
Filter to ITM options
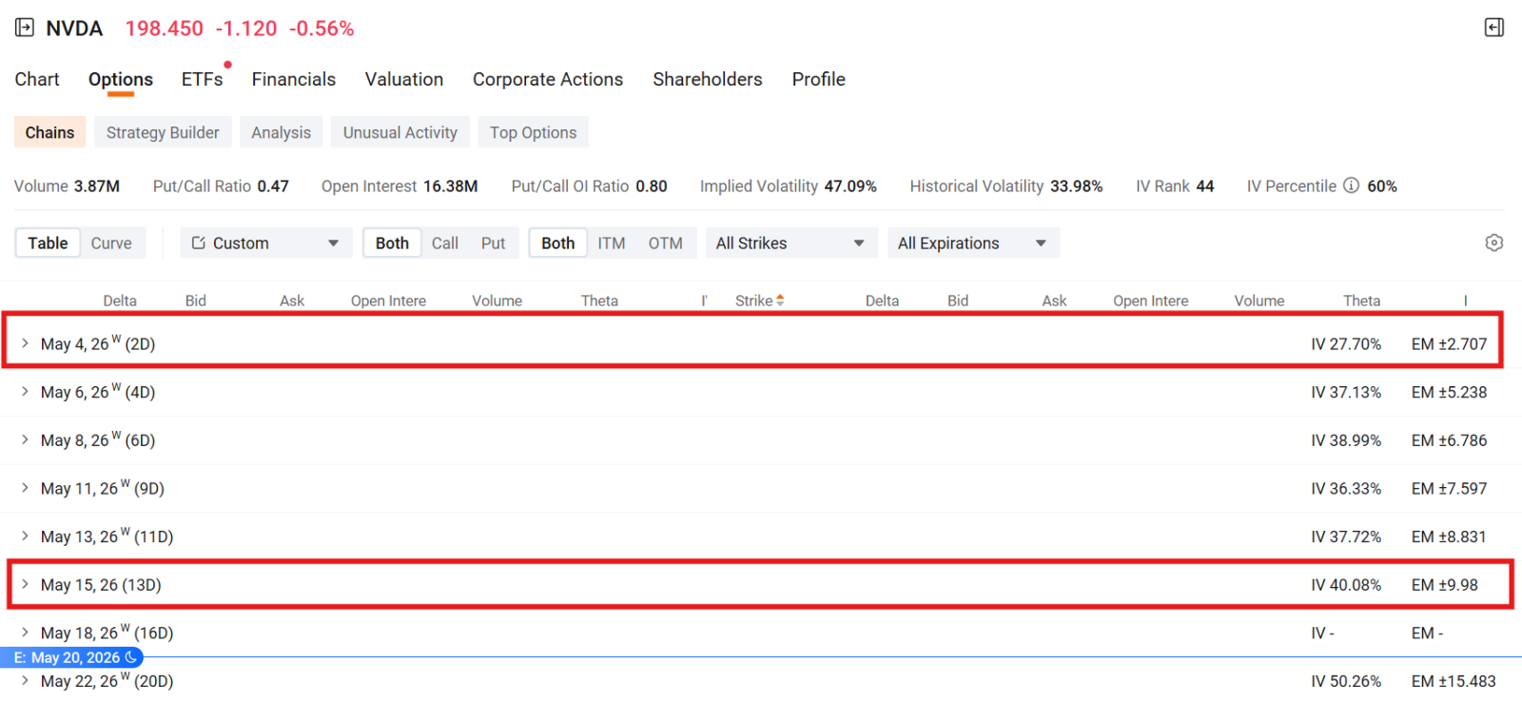[612, 243]
